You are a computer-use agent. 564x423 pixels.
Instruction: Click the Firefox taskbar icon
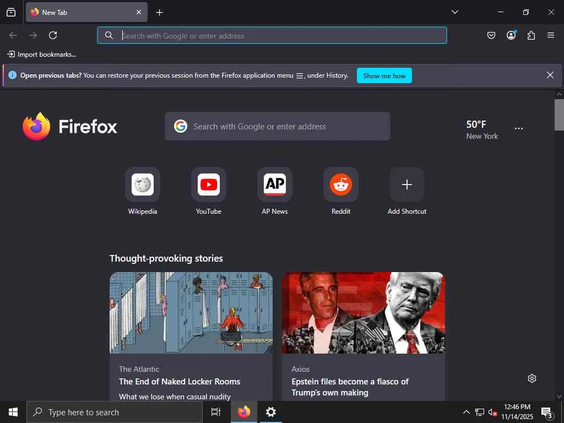coord(244,412)
